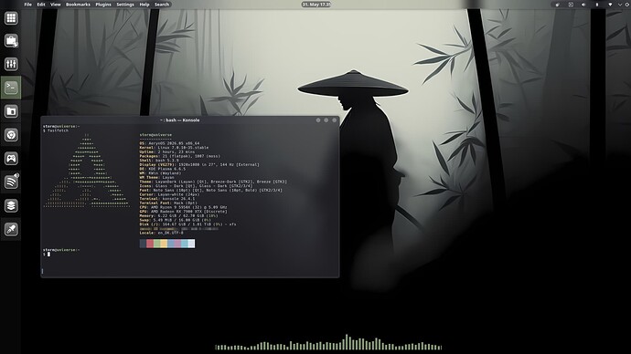The height and width of the screenshot is (354, 631).
Task: Open the game controller dock icon
Action: pyautogui.click(x=11, y=159)
